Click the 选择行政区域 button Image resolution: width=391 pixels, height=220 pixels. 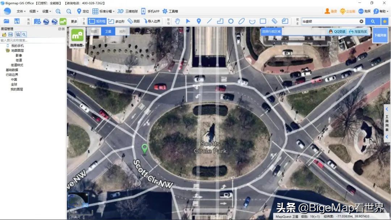(272, 31)
